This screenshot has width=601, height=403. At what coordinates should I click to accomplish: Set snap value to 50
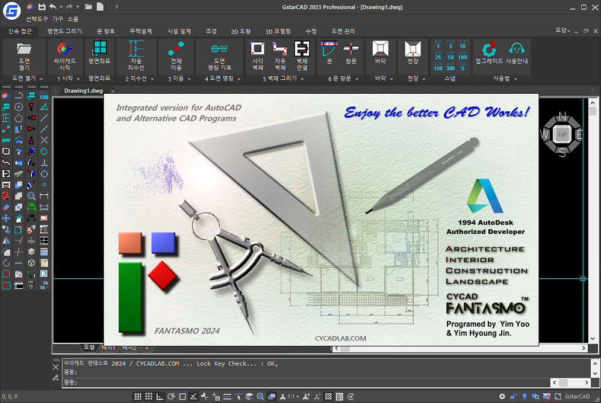(x=450, y=57)
